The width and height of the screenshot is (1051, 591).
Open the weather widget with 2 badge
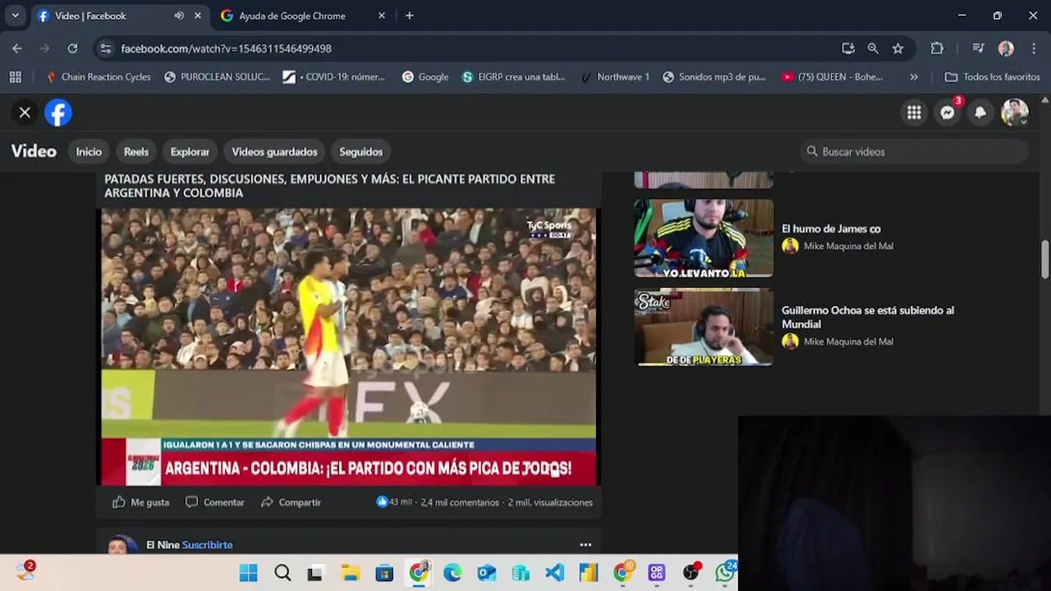pos(25,571)
